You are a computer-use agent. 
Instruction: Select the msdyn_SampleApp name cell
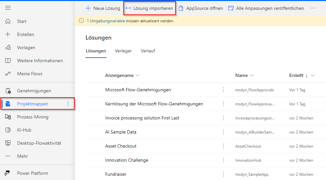point(252,174)
